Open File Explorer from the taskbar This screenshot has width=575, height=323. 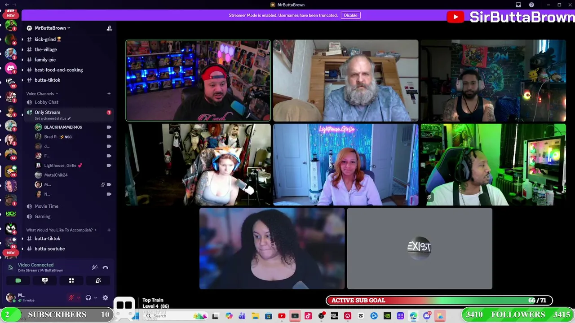point(255,316)
